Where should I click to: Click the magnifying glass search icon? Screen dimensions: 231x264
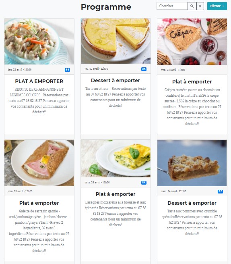192,6
